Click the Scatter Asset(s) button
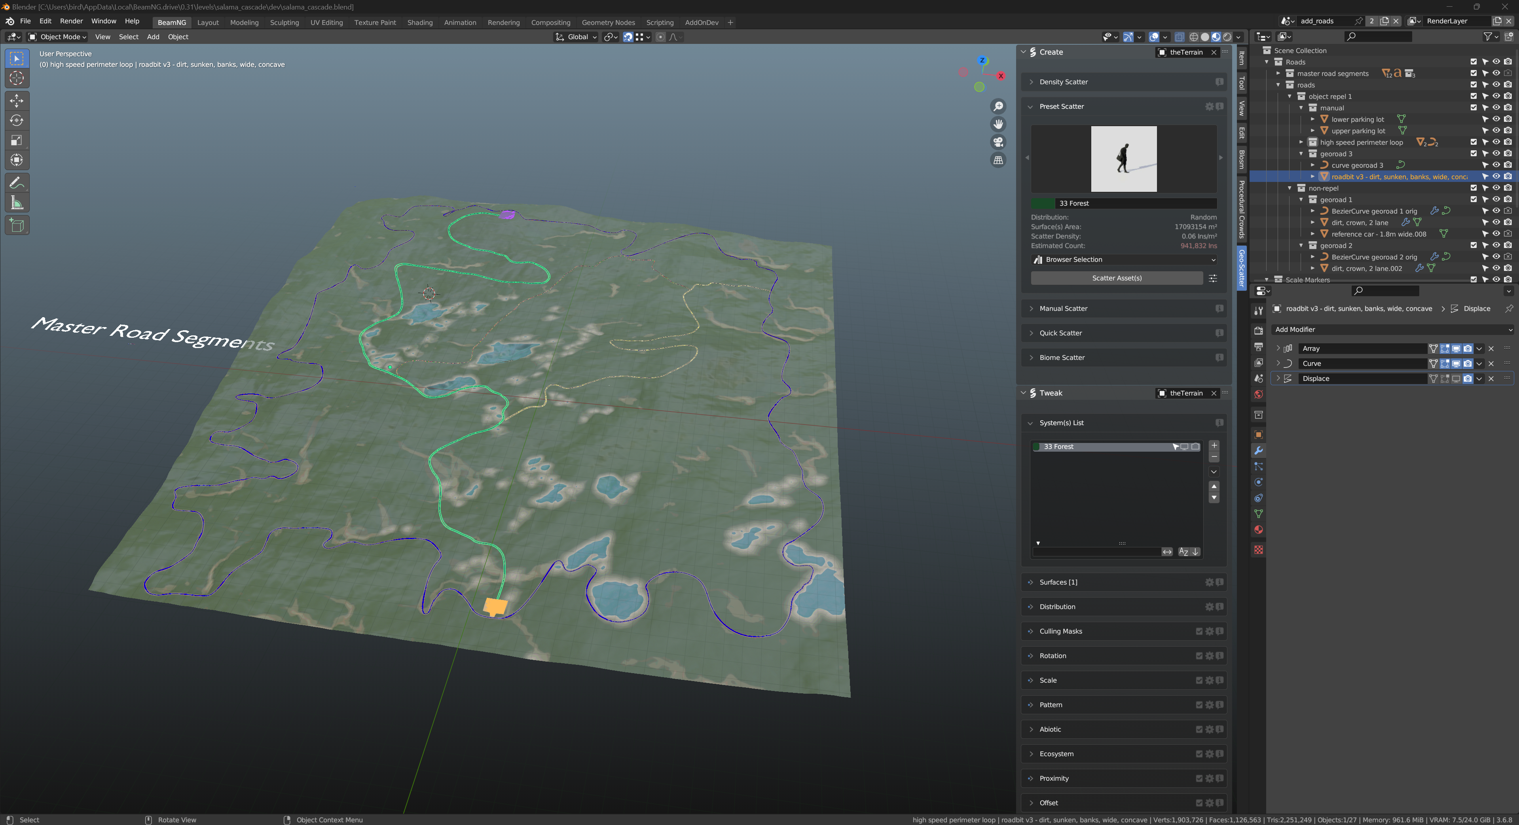 point(1116,278)
